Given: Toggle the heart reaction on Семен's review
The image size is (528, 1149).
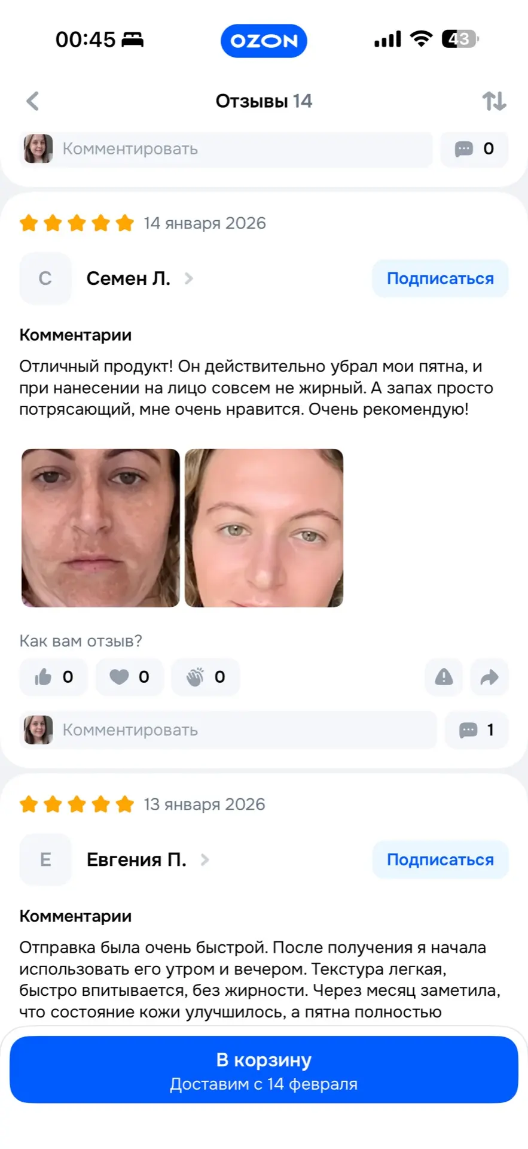Looking at the screenshot, I should click(130, 677).
